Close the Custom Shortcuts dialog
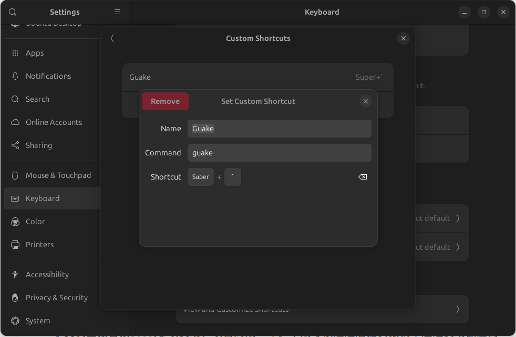Viewport: 516px width, 337px height. (x=403, y=38)
